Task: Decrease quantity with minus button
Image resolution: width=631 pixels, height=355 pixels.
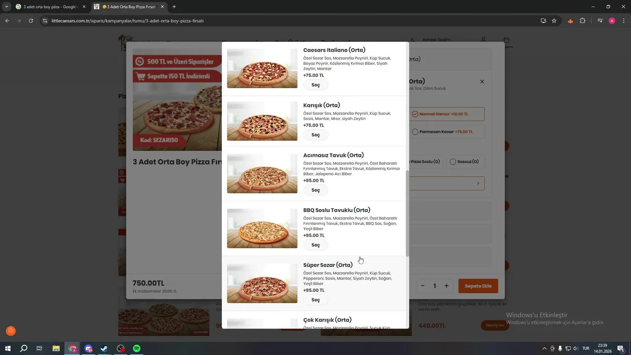Action: click(422, 286)
